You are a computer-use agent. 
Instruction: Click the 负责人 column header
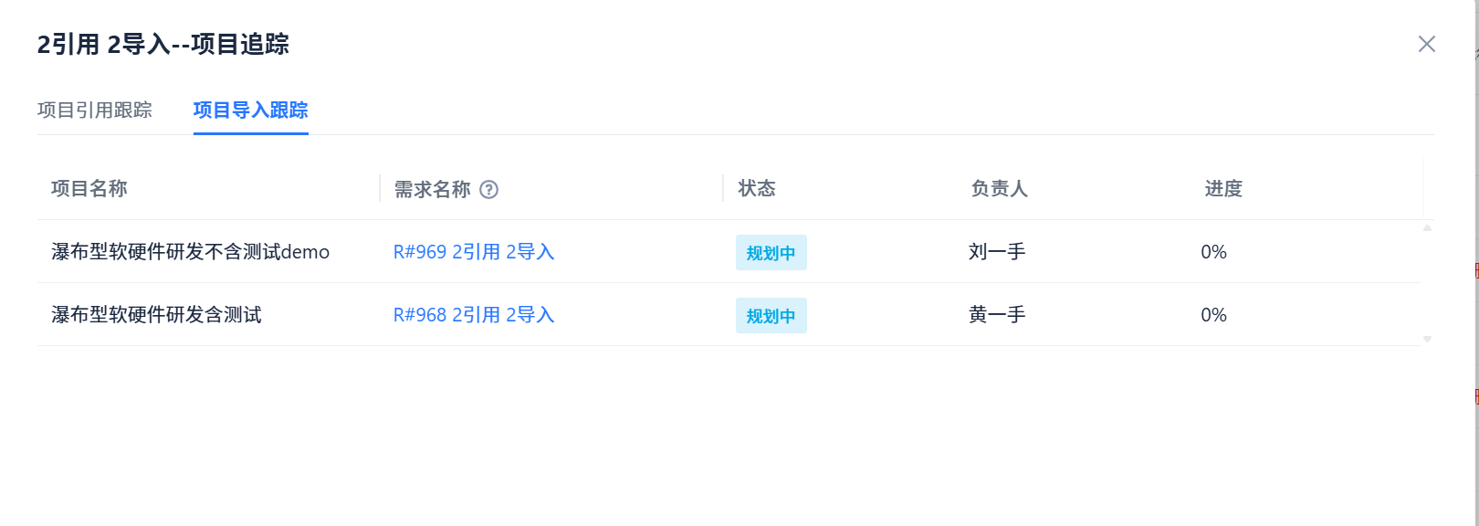(997, 188)
